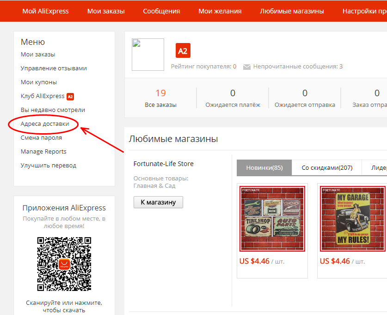Click the unread messages count 3

pos(341,67)
